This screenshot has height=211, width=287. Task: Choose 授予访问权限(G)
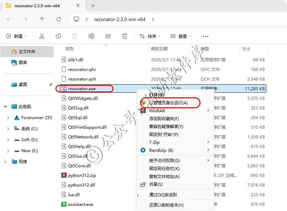click(x=164, y=160)
